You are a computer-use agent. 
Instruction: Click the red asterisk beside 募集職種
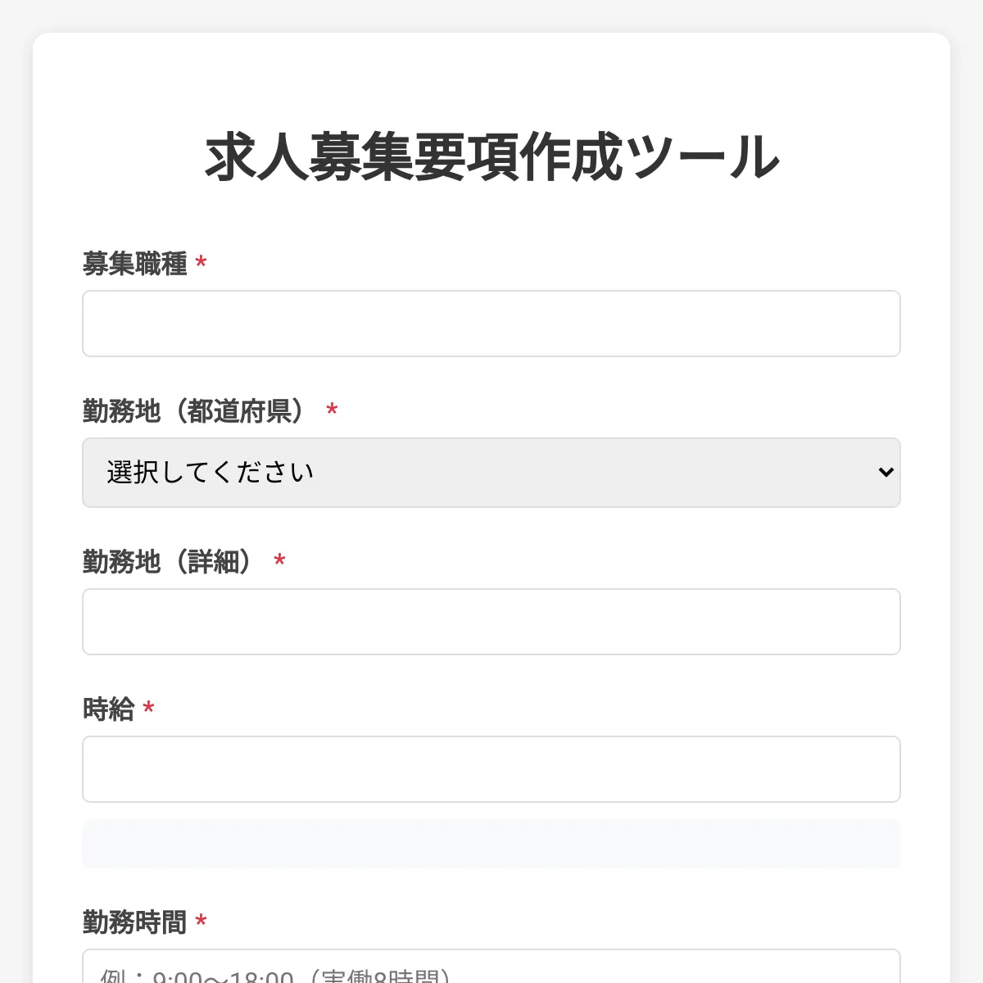(201, 263)
